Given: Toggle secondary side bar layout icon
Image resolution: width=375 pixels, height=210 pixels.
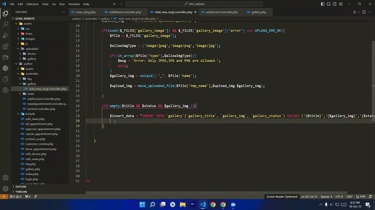Looking at the screenshot, I should point(335,4).
